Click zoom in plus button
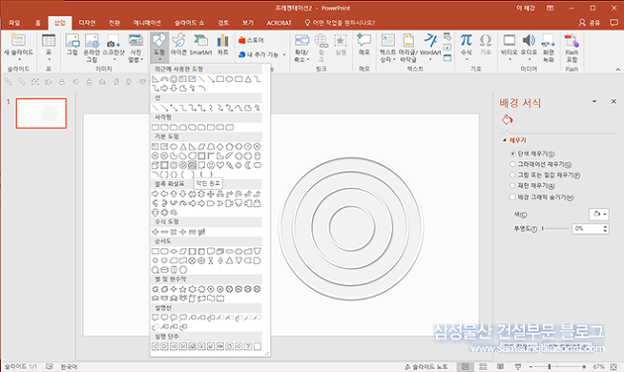This screenshot has height=372, width=624. point(583,366)
